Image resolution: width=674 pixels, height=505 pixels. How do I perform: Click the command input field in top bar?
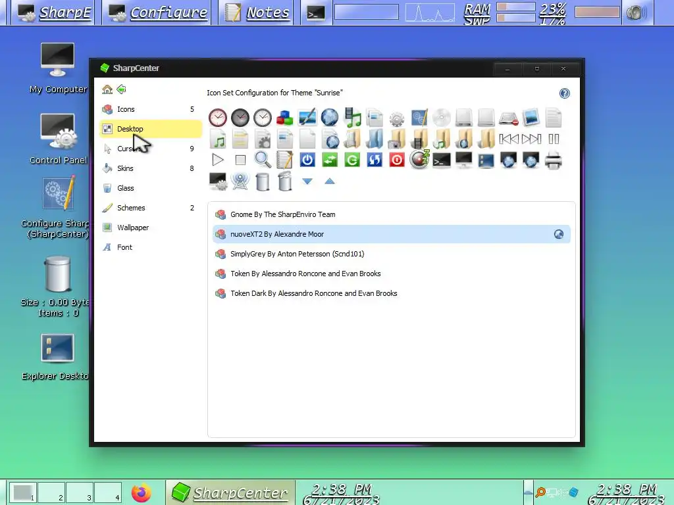366,12
